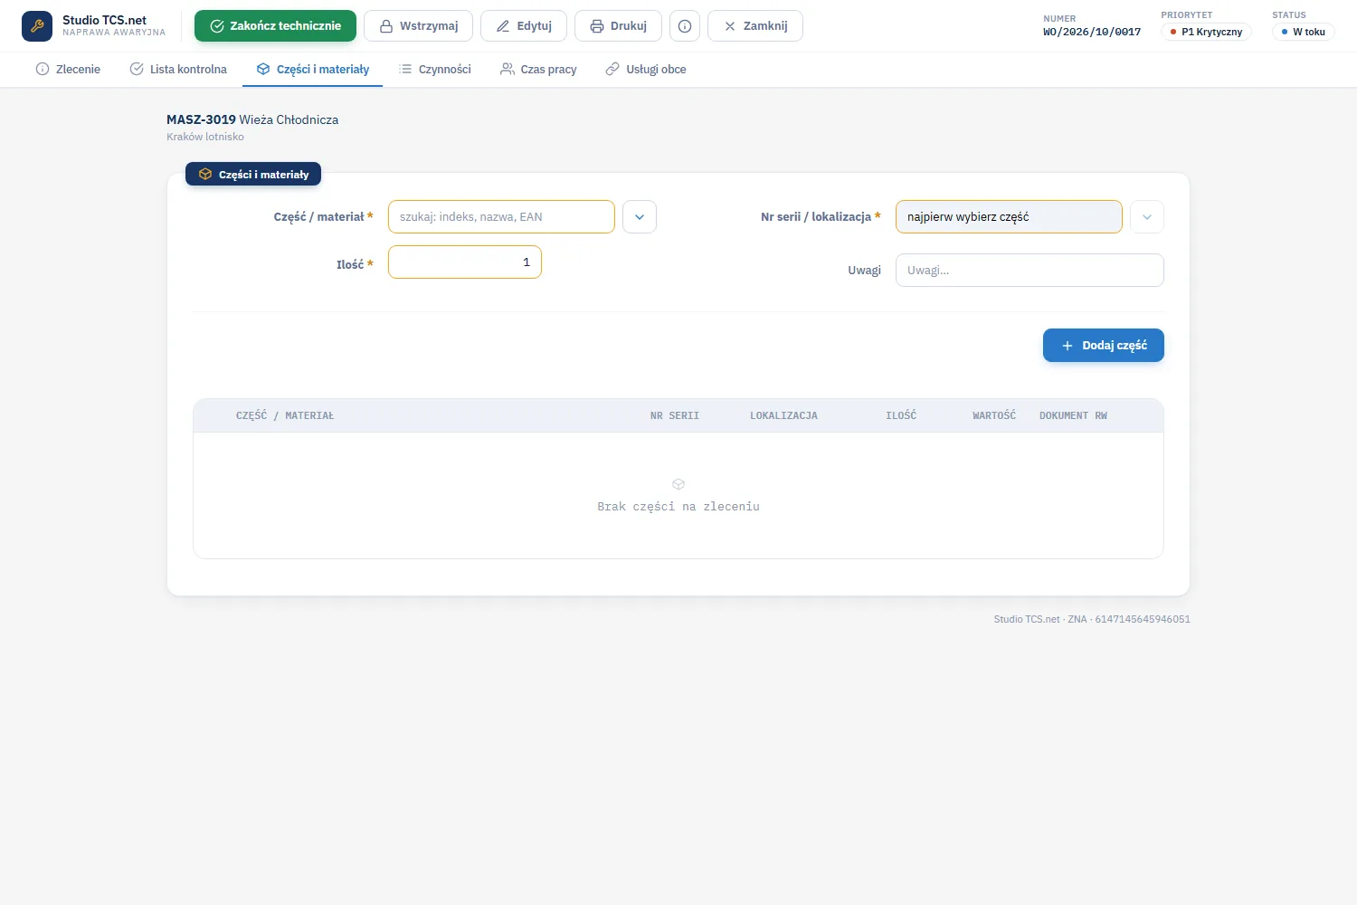Click the empty box icon in table
Image resolution: width=1357 pixels, height=905 pixels.
pos(678,484)
